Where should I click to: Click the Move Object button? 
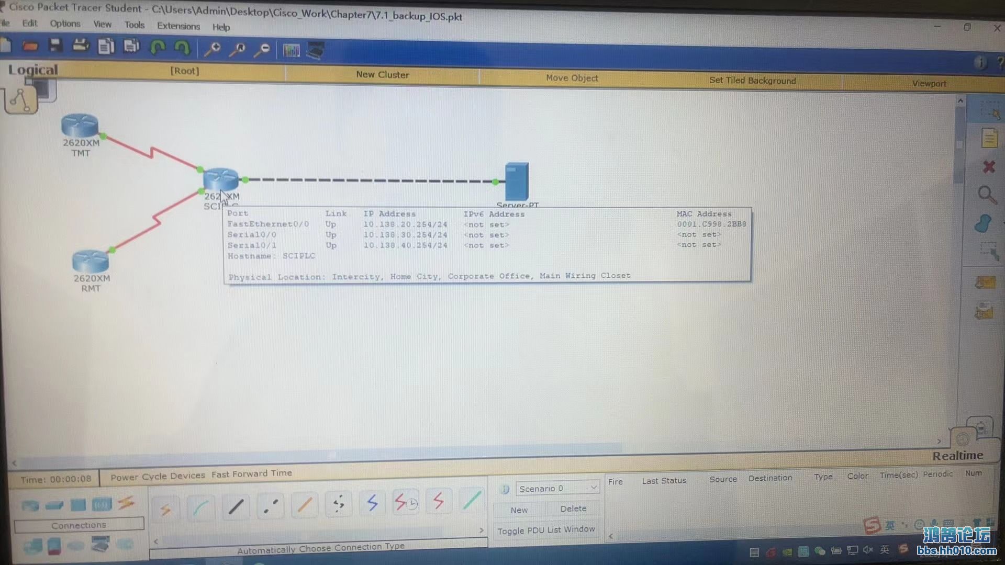[572, 77]
